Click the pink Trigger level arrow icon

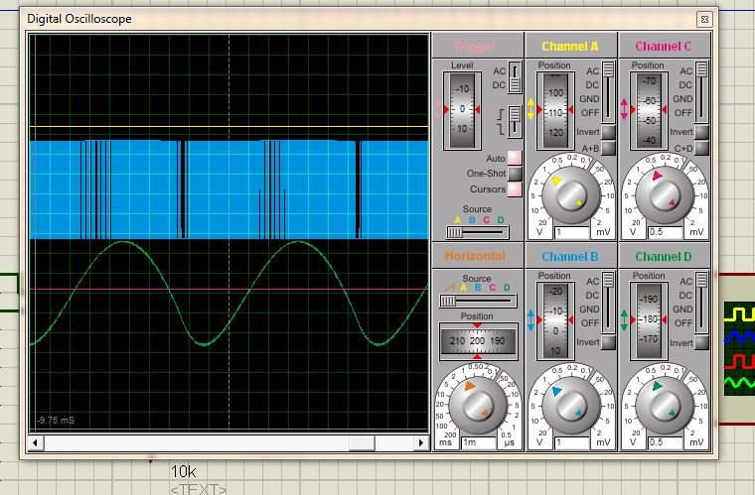[x=438, y=109]
